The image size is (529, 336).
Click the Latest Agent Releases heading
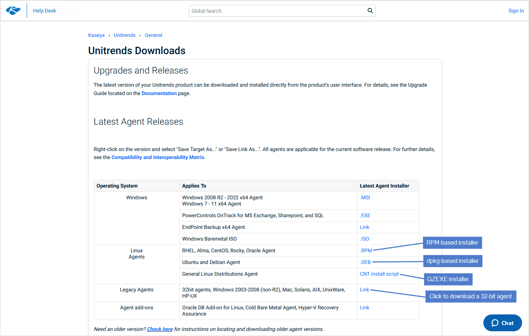point(138,121)
